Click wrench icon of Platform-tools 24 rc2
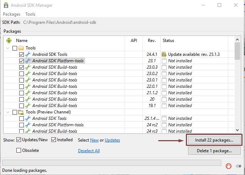Viewport: 245px width, 175px height. click(28, 125)
